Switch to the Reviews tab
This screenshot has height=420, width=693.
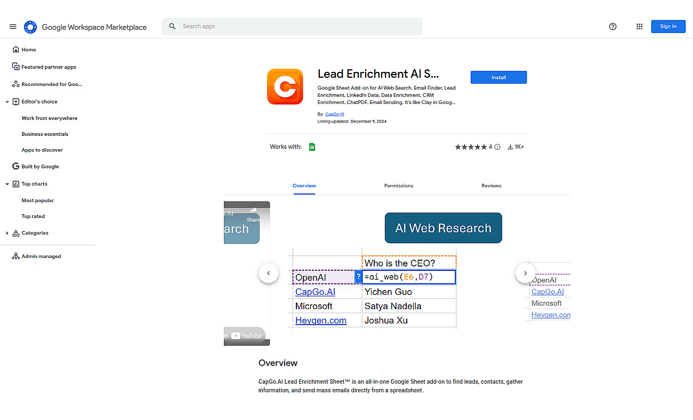pyautogui.click(x=491, y=185)
